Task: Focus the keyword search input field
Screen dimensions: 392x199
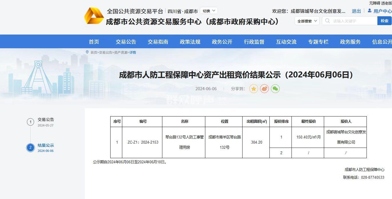Action: [354, 21]
